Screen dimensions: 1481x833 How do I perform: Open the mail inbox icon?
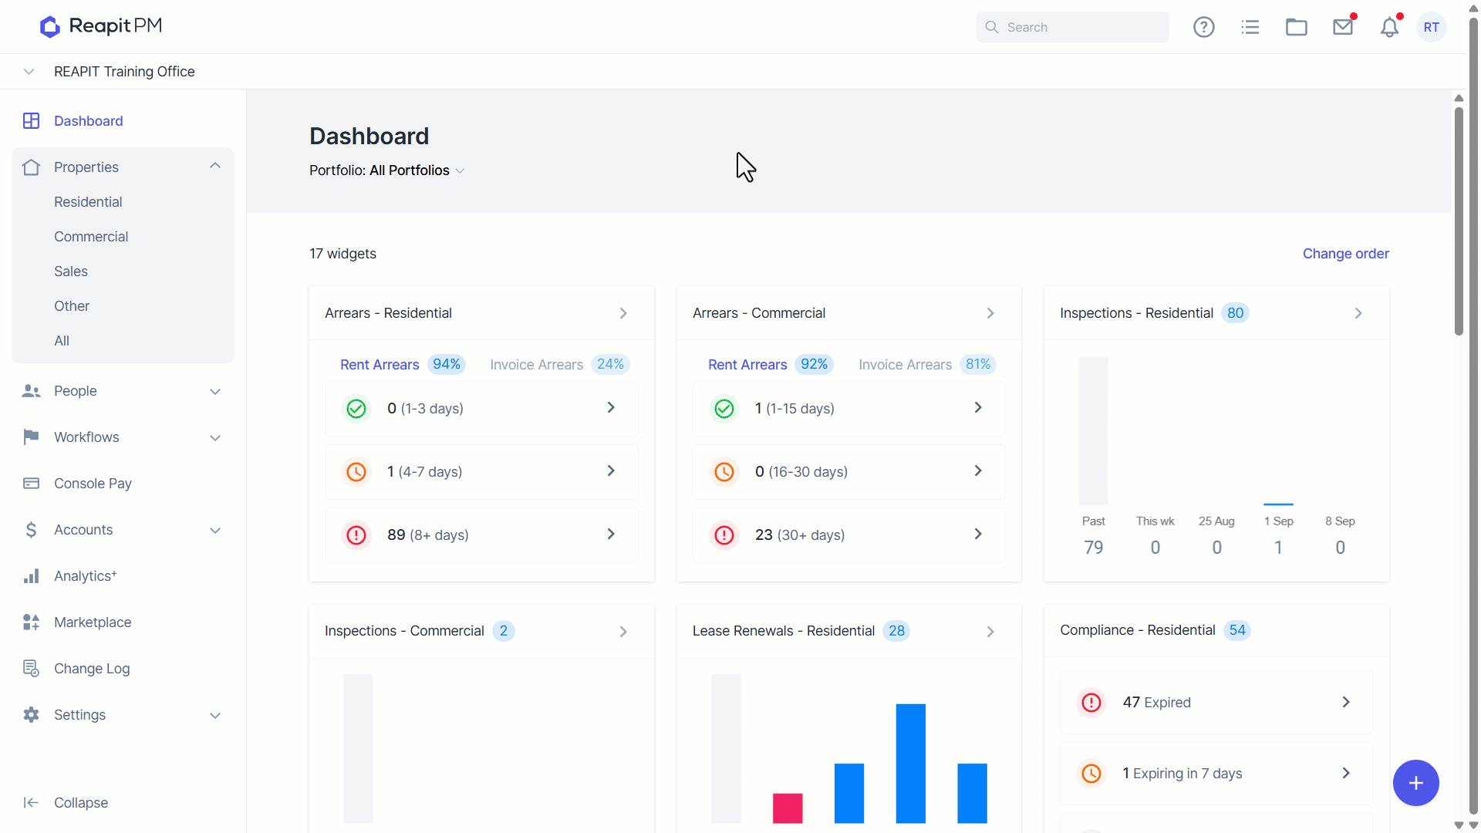[x=1343, y=27]
